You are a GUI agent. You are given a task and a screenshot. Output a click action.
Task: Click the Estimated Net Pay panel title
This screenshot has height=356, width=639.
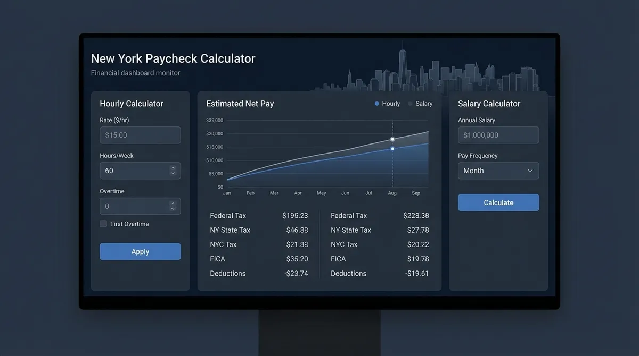click(240, 104)
